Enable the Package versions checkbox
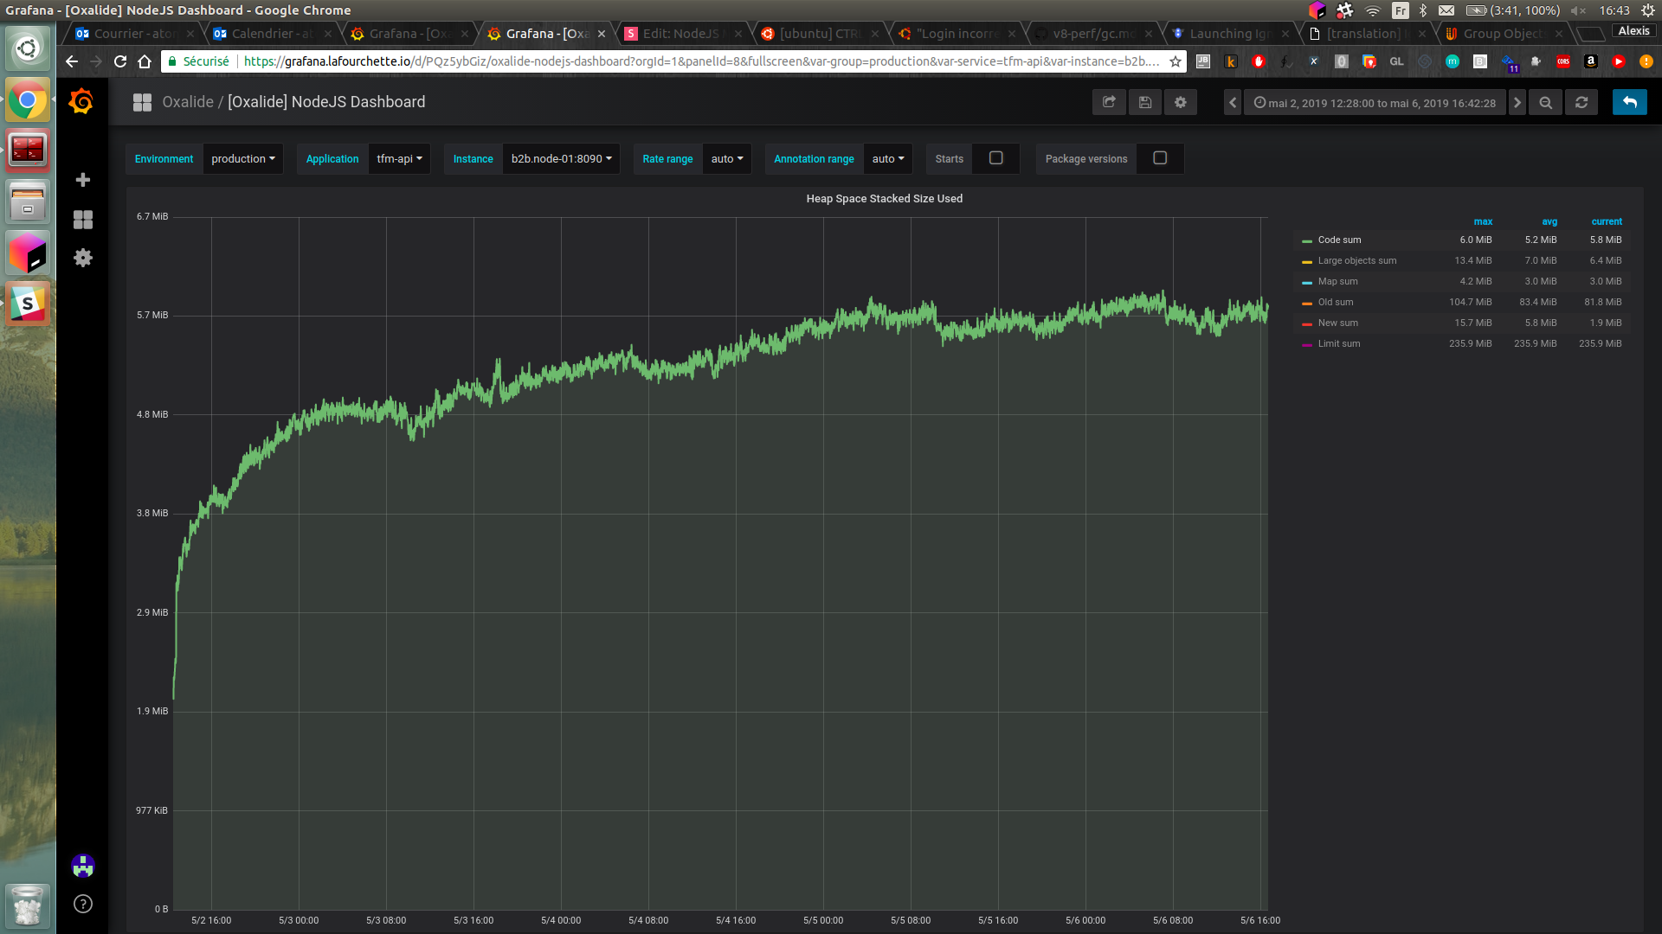The height and width of the screenshot is (934, 1662). click(1160, 158)
